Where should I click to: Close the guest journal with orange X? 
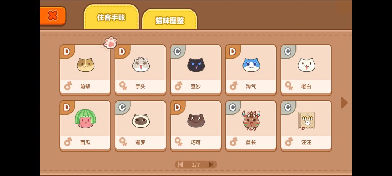(x=53, y=16)
